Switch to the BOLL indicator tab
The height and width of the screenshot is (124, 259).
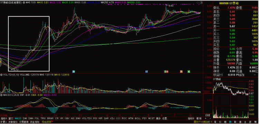[x=137, y=118]
